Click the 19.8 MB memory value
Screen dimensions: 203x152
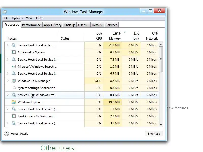tap(114, 102)
